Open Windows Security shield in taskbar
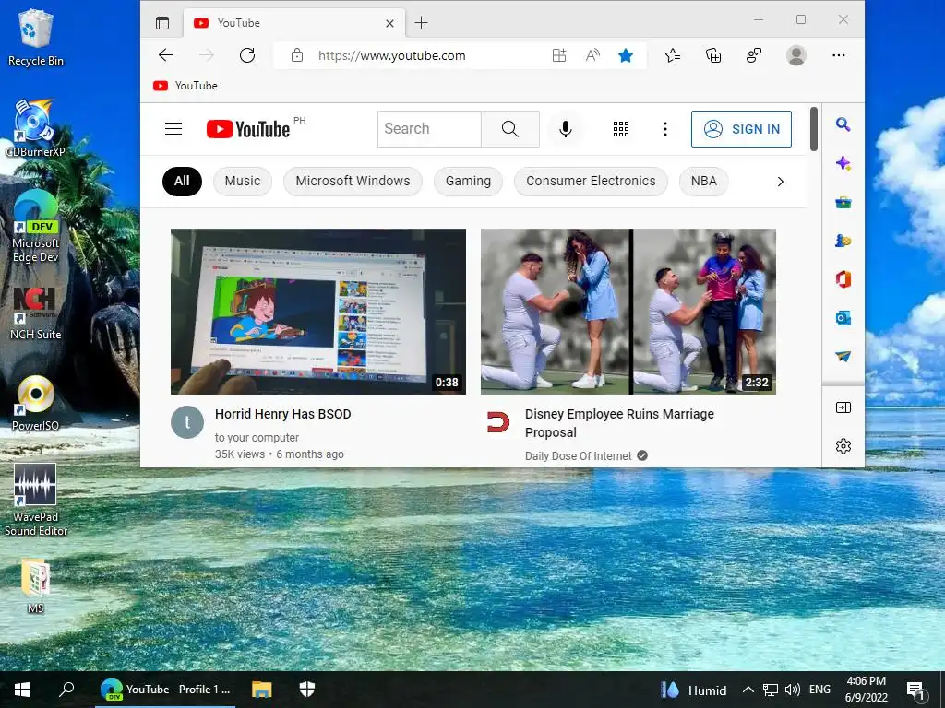 (x=307, y=690)
